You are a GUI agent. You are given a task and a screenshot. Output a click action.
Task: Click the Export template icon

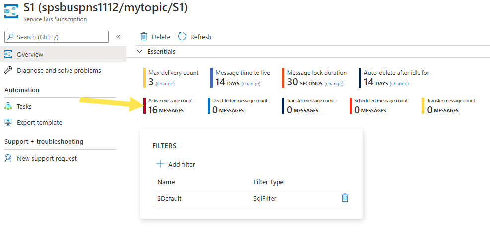pos(8,122)
